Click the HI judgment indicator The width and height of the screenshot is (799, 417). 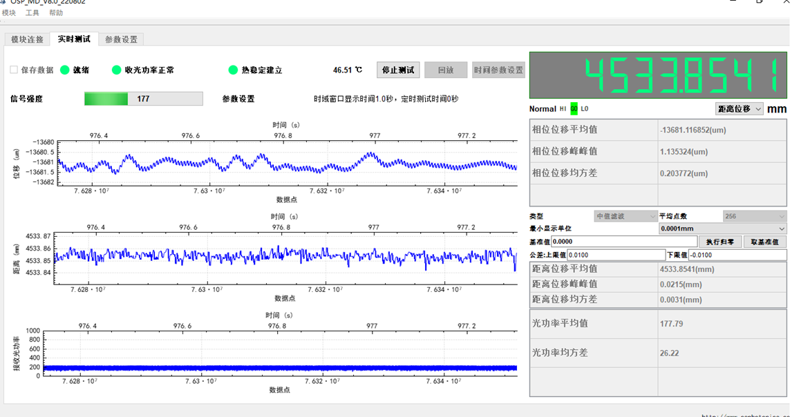tap(563, 108)
